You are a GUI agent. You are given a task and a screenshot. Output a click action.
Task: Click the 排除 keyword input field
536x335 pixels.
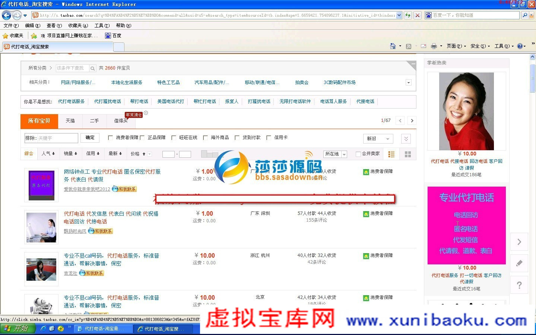[x=57, y=138]
